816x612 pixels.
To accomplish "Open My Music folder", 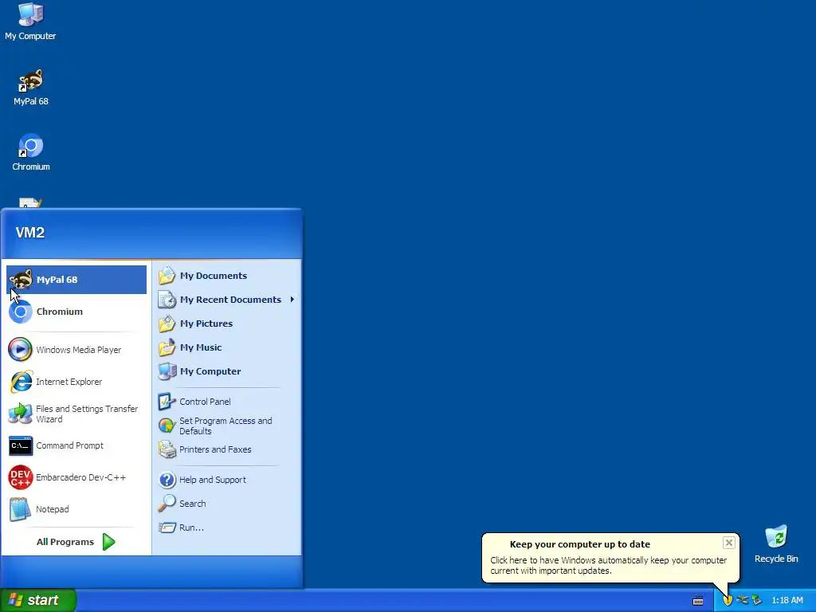I will click(x=226, y=347).
